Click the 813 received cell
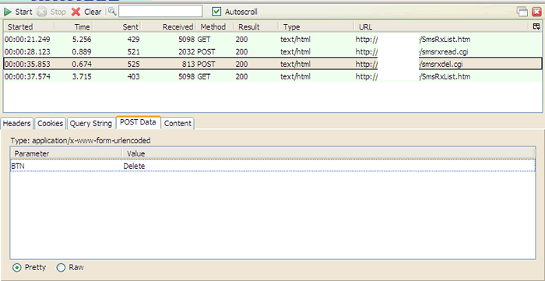This screenshot has height=281, width=545. pyautogui.click(x=189, y=64)
